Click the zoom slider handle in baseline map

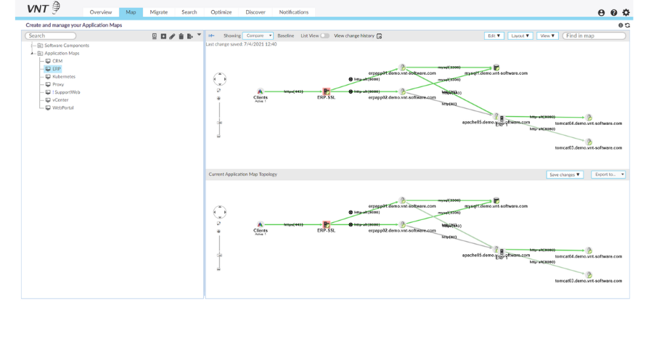click(219, 123)
